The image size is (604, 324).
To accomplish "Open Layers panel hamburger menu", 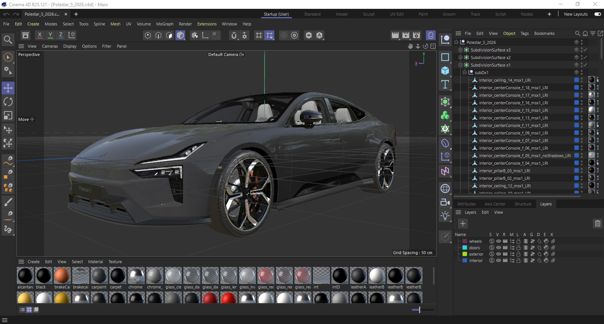I will tap(458, 212).
